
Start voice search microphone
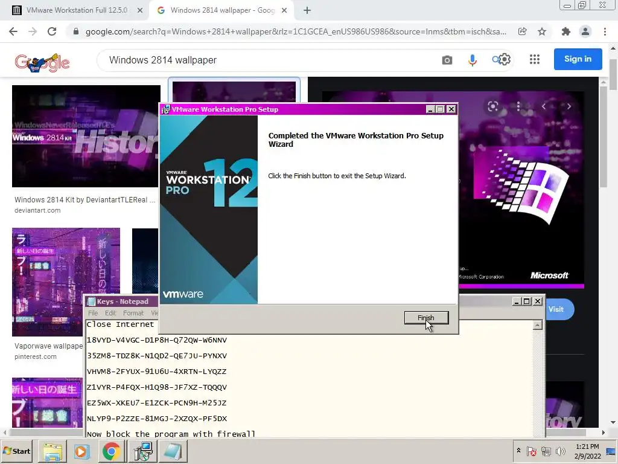472,60
